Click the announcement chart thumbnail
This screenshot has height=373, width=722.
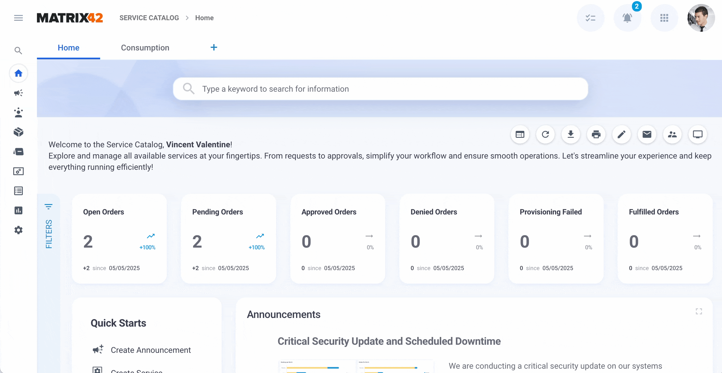click(x=356, y=366)
